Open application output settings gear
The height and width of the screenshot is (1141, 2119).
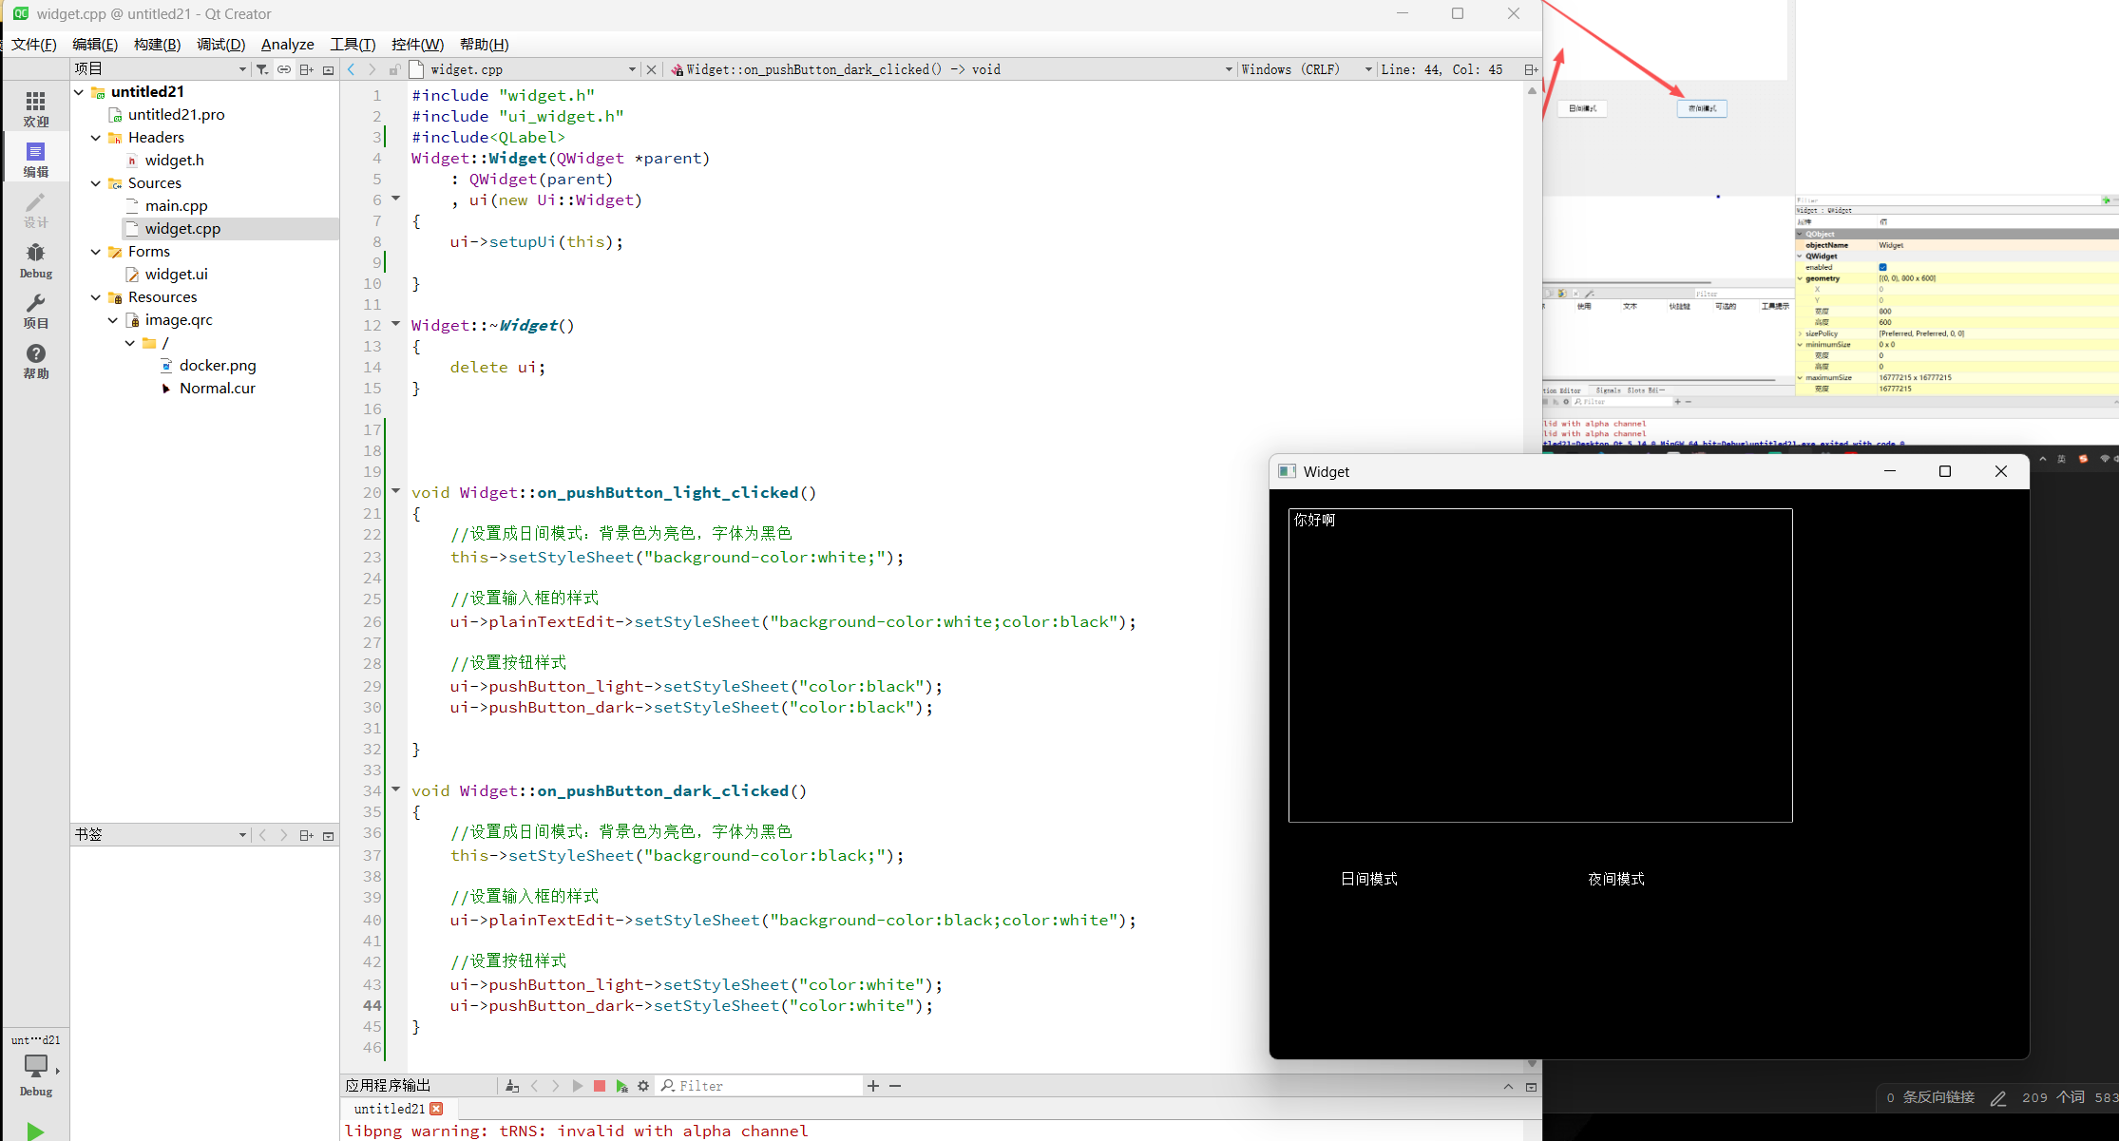643,1086
